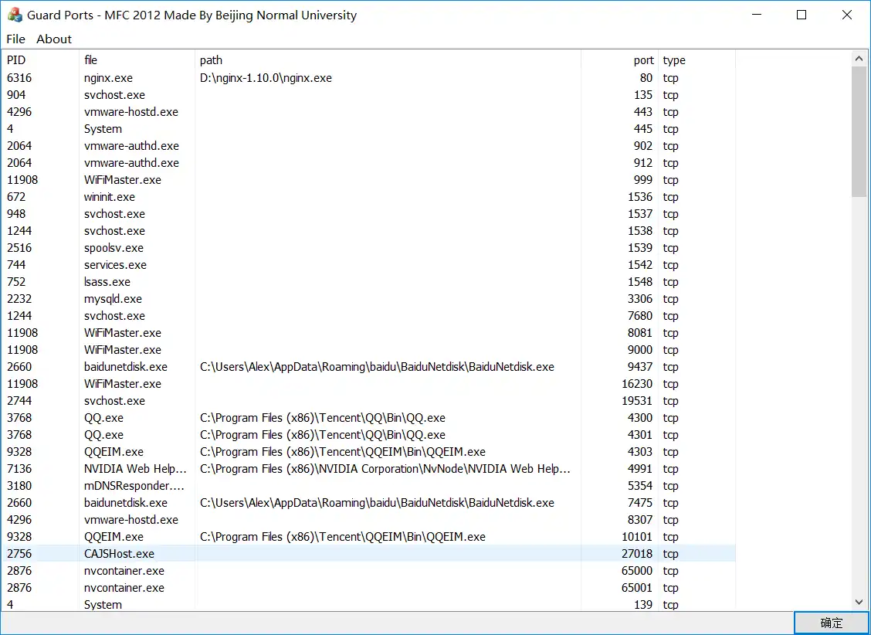Click the QQ.exe path on port 4300 row

pyautogui.click(x=323, y=418)
